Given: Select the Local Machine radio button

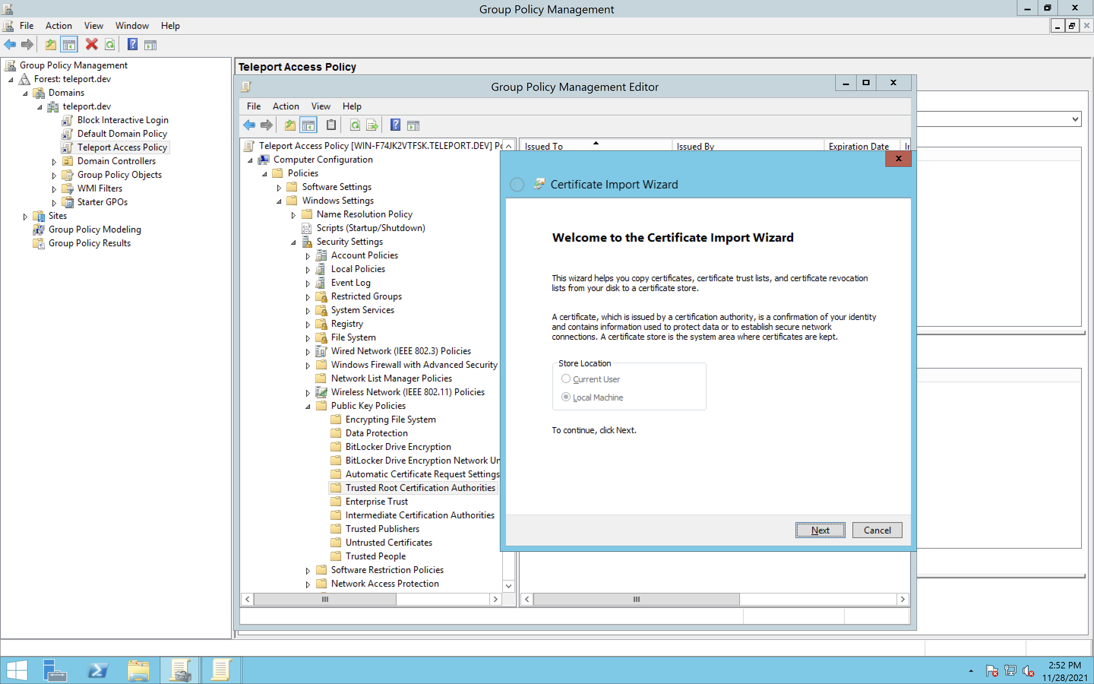Looking at the screenshot, I should [x=566, y=397].
